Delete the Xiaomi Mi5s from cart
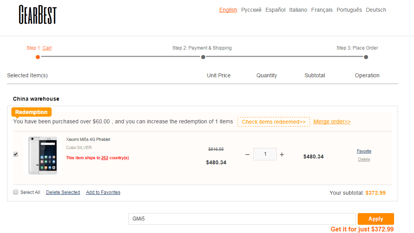Image resolution: width=414 pixels, height=233 pixels. (364, 159)
